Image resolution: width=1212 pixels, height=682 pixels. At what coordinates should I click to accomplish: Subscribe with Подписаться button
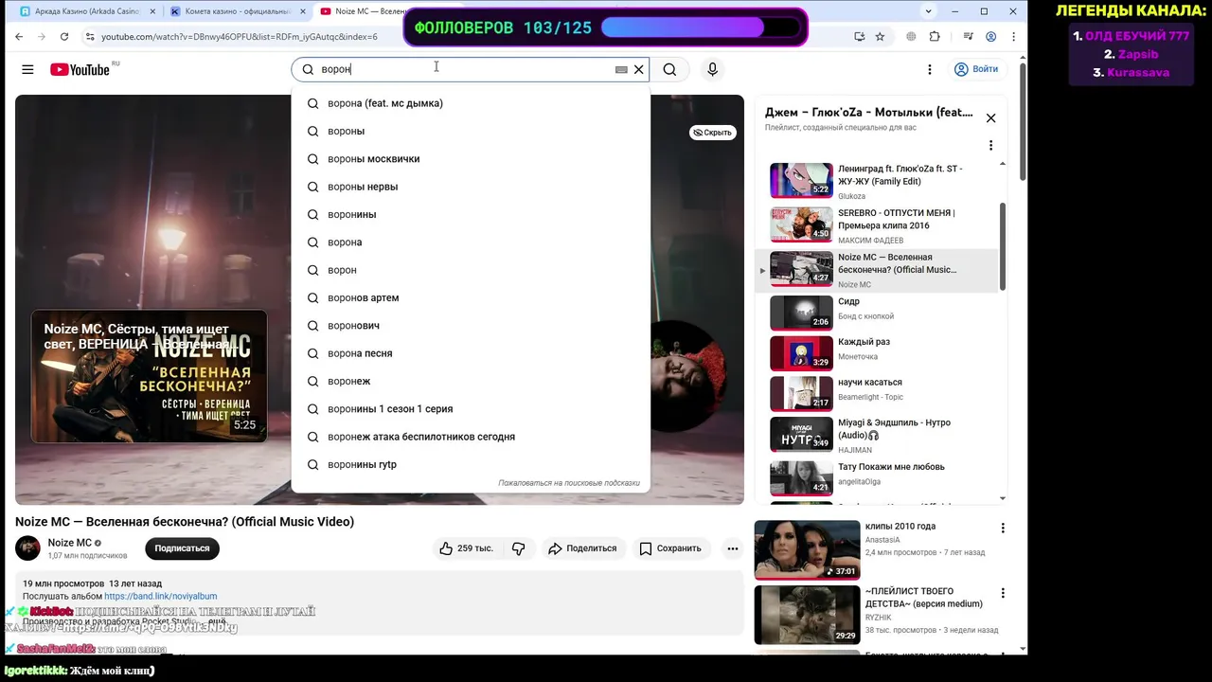182,548
